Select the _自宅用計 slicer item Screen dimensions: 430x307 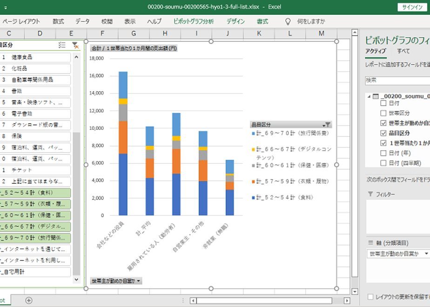pos(35,272)
